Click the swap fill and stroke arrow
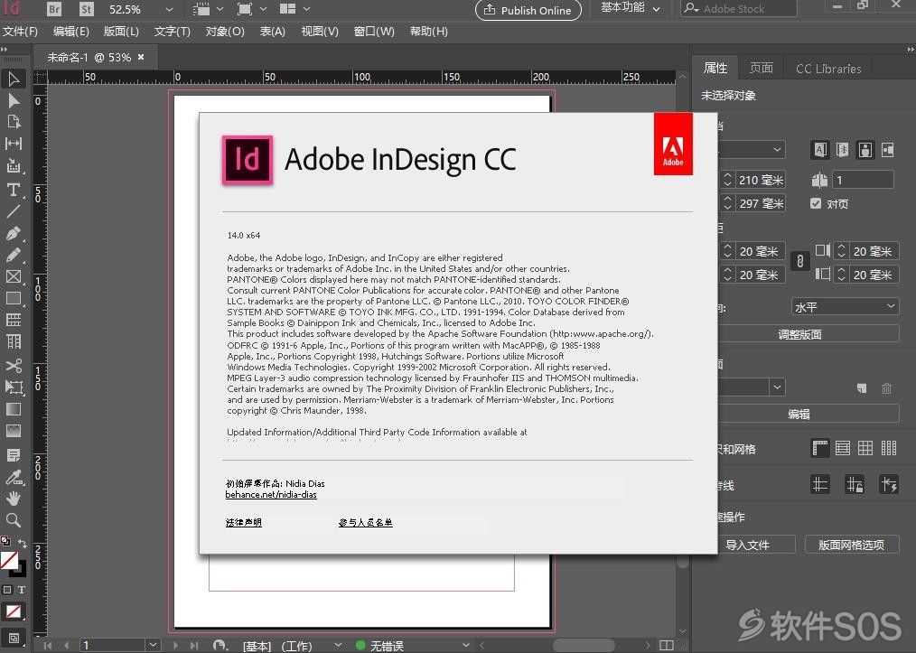 click(x=23, y=543)
